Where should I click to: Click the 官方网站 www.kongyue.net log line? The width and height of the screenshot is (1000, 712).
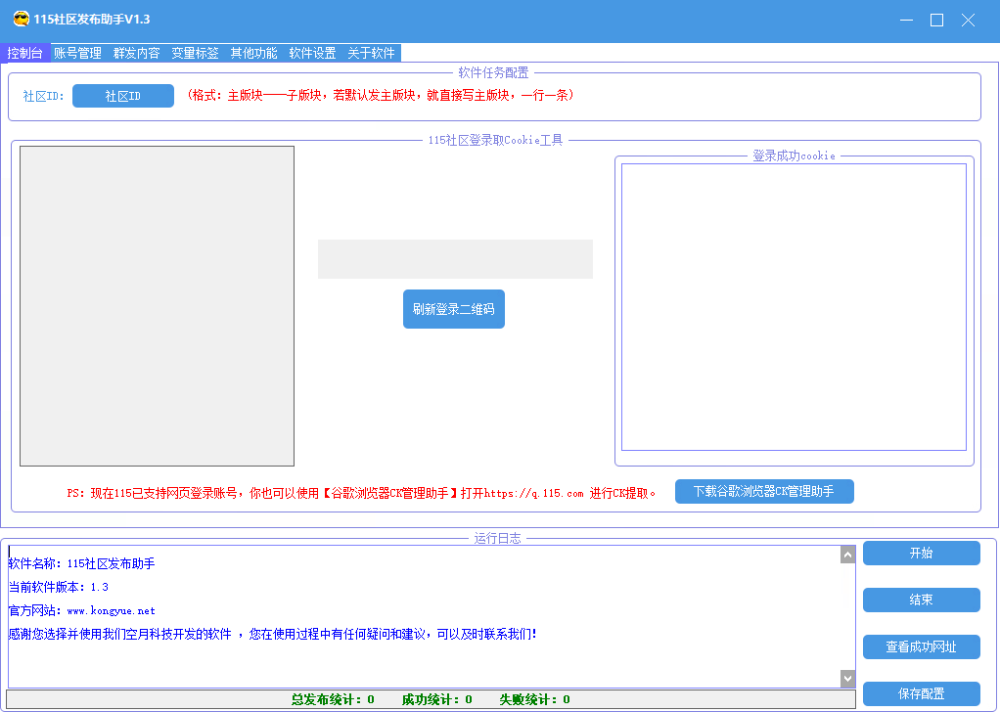[81, 610]
